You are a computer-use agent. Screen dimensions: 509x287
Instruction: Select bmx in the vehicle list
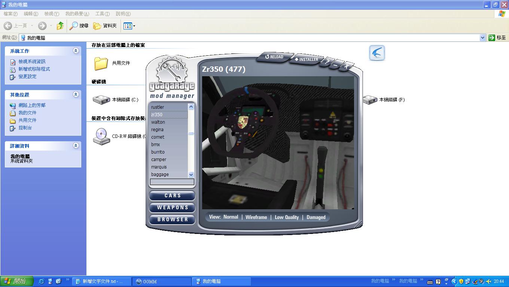click(x=169, y=145)
